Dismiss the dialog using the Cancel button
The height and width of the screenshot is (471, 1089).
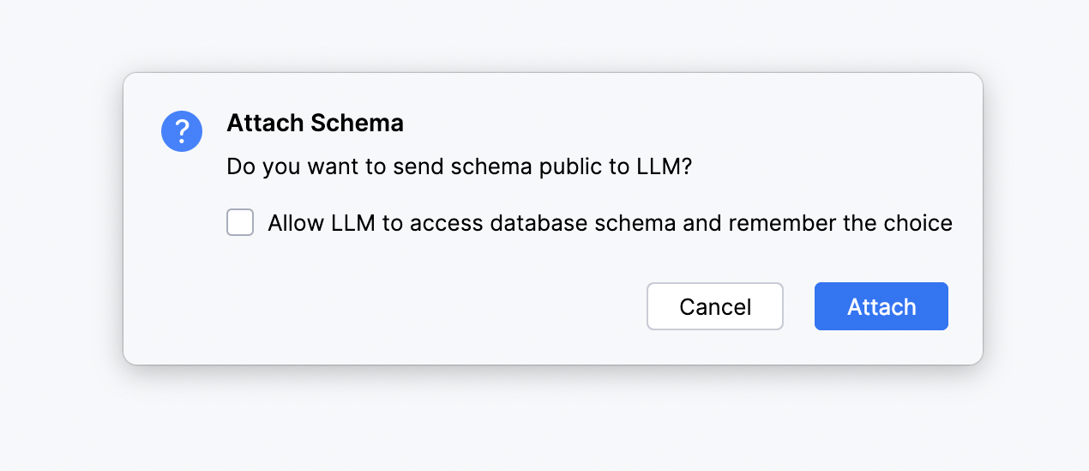714,306
